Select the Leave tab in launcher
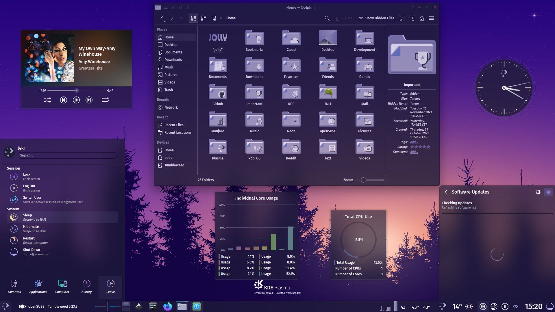 pyautogui.click(x=110, y=287)
